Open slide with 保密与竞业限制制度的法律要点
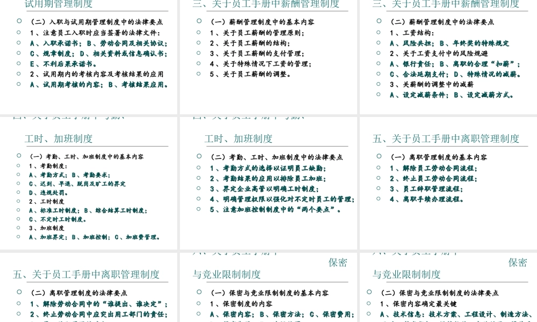 click(448, 288)
